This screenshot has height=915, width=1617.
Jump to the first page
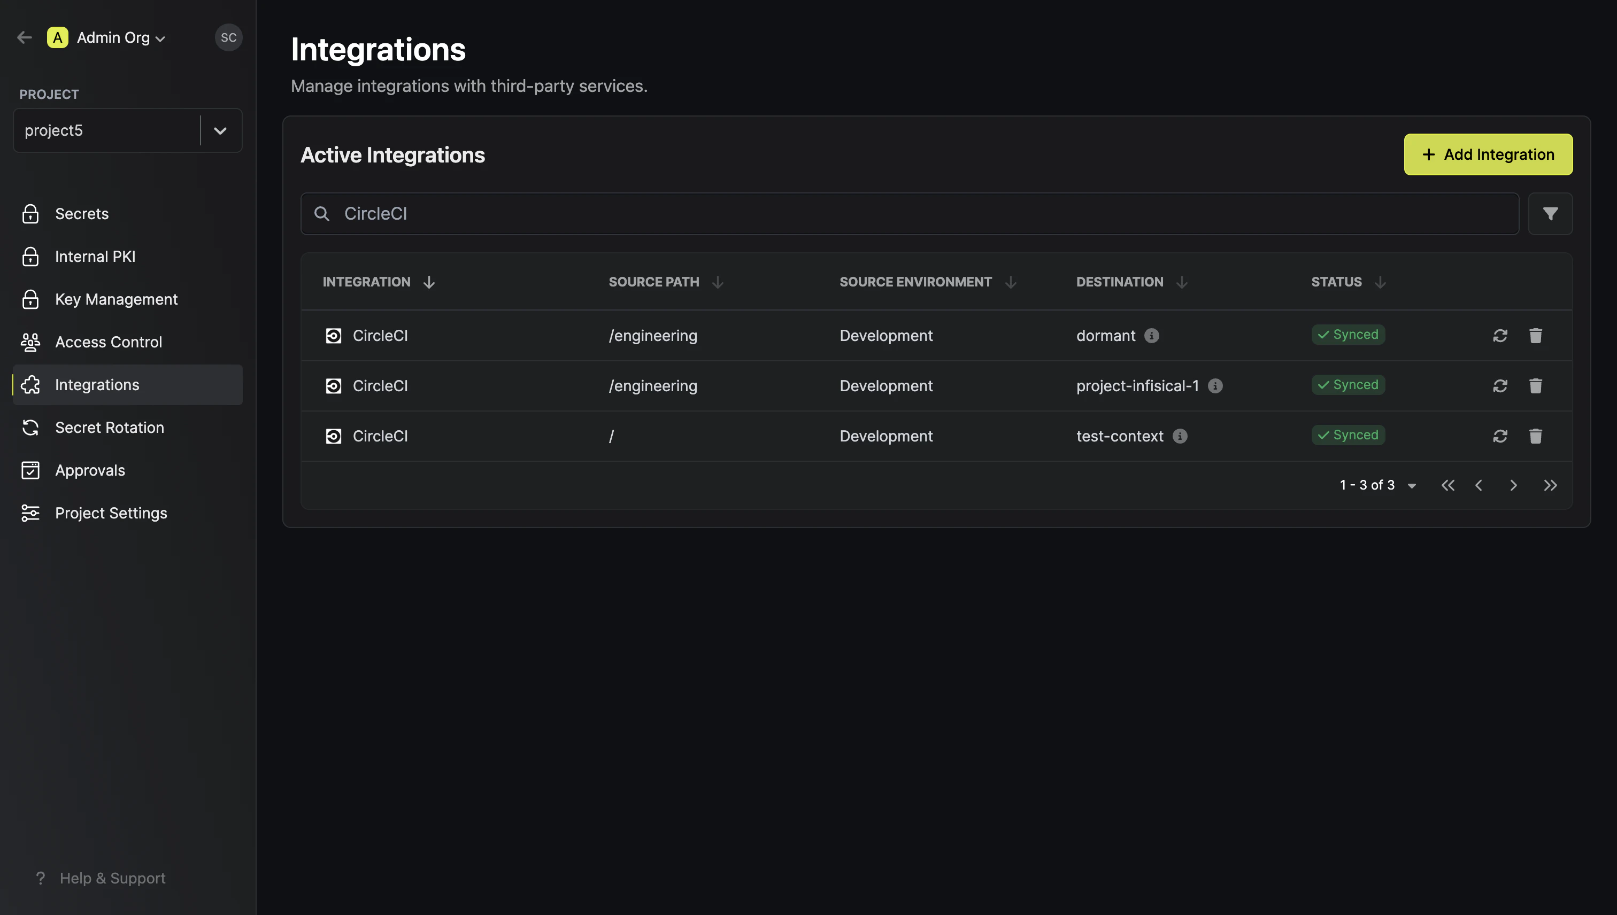click(x=1448, y=485)
